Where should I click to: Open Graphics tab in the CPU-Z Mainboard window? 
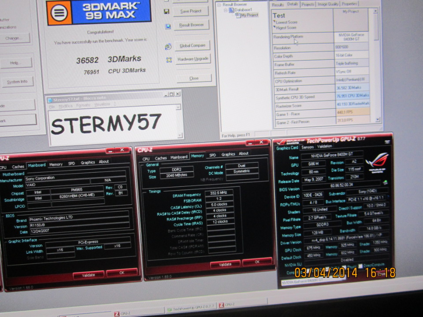click(88, 162)
